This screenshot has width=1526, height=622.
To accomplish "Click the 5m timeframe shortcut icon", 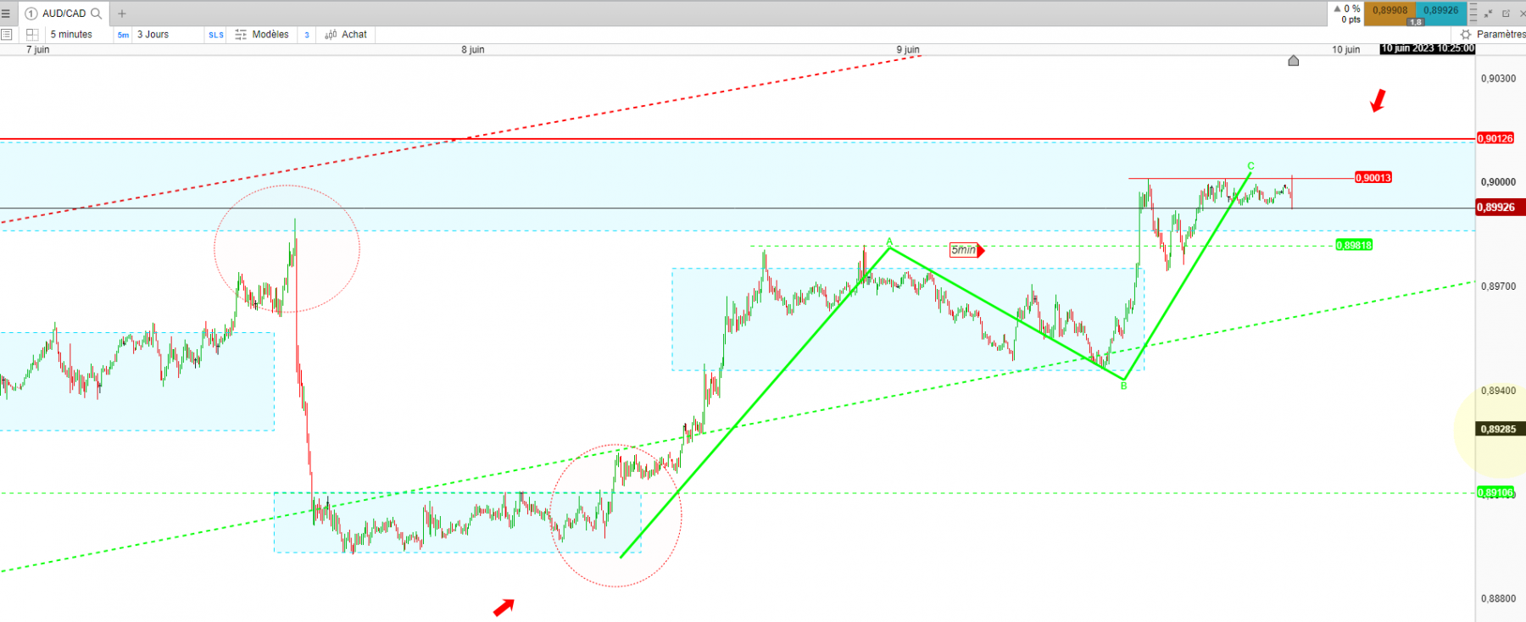I will click(x=123, y=35).
